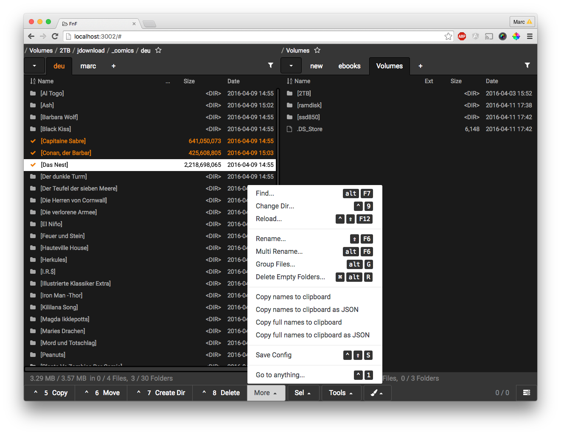
Task: Add a new tab in right panel
Action: point(420,66)
